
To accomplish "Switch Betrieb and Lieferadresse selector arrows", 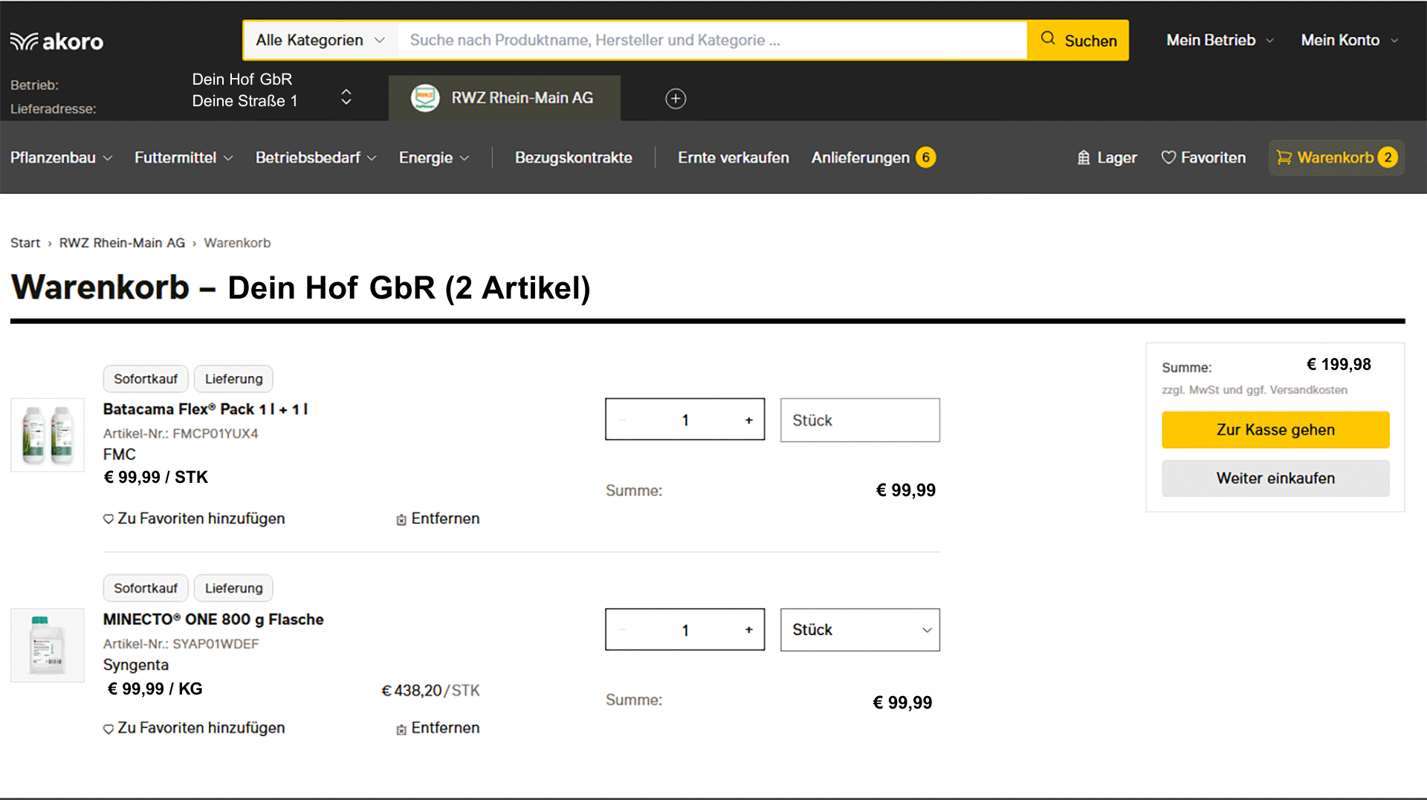I will (346, 97).
